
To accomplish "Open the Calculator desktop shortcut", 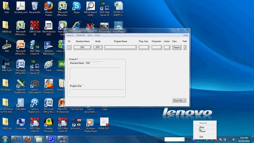I will coord(21,104).
